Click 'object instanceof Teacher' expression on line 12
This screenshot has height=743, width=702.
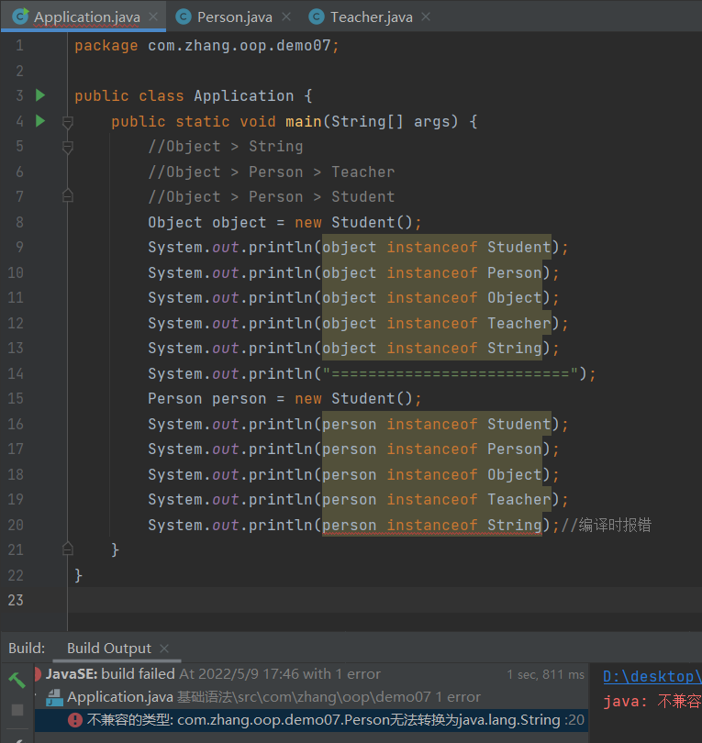(x=437, y=323)
